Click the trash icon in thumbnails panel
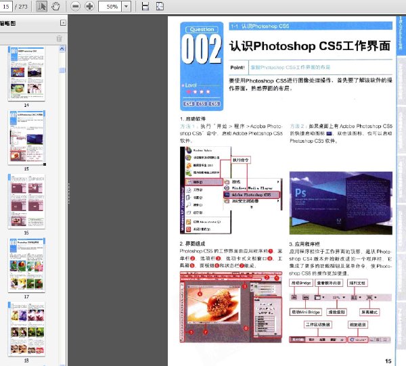The image size is (406, 366). tap(60, 39)
